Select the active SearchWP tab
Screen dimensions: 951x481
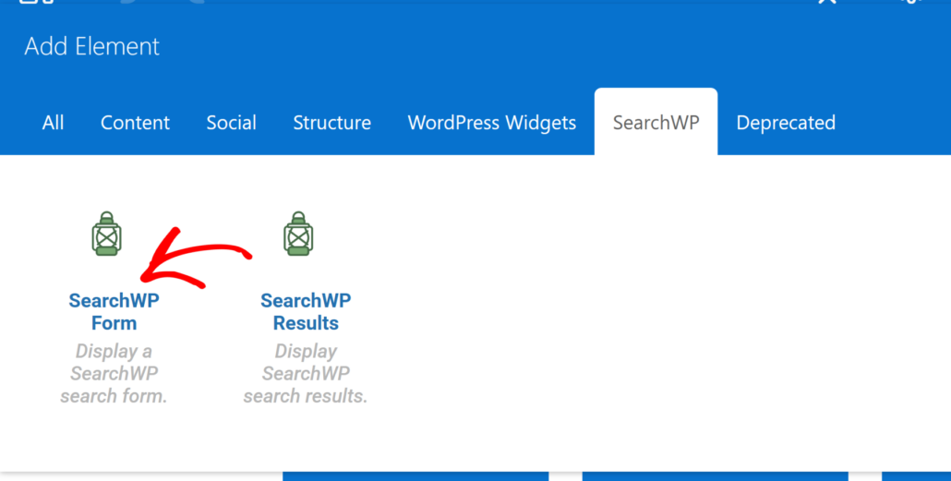pyautogui.click(x=656, y=123)
